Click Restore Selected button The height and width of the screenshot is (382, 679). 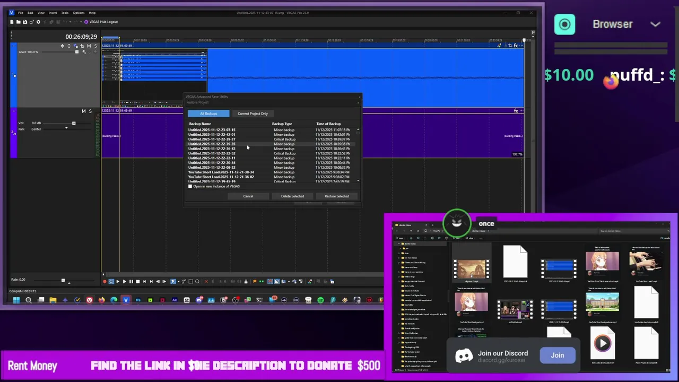337,196
